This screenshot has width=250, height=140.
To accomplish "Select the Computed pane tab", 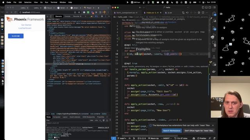I will click(57, 117).
